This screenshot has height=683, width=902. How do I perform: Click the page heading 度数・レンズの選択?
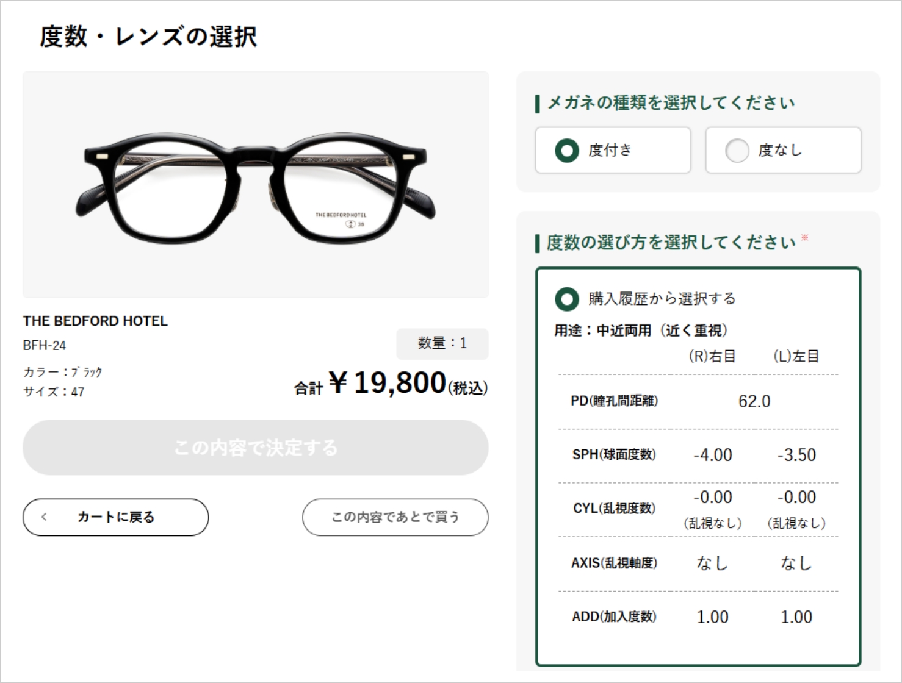click(x=148, y=37)
